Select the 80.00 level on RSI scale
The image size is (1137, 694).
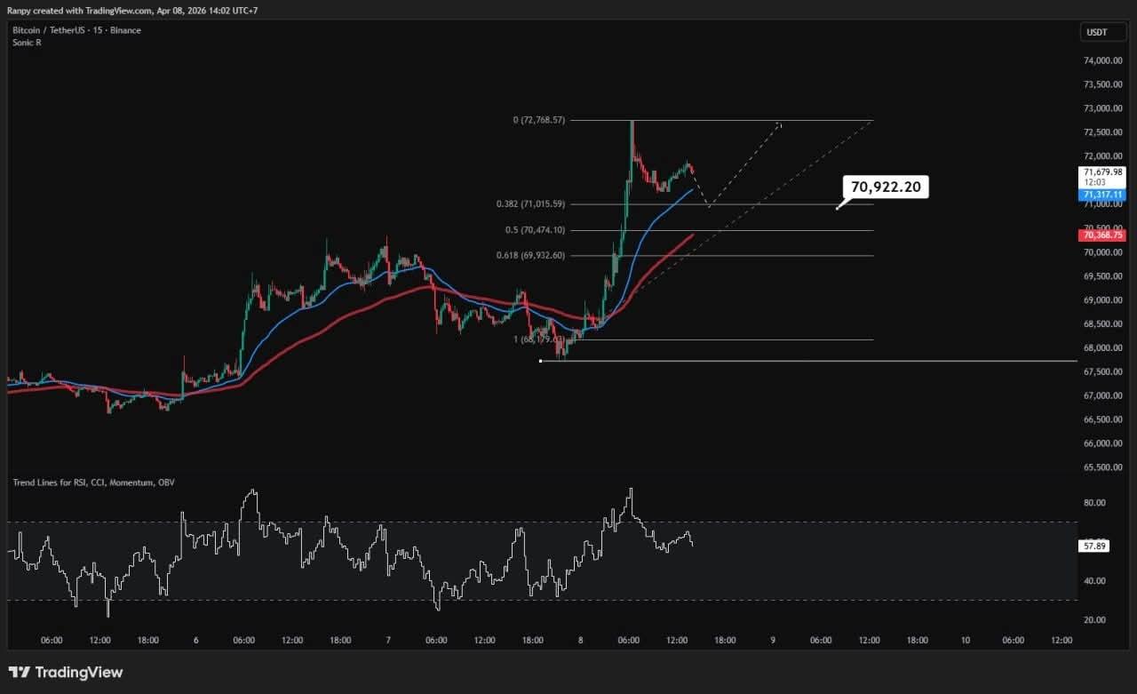(x=1094, y=502)
